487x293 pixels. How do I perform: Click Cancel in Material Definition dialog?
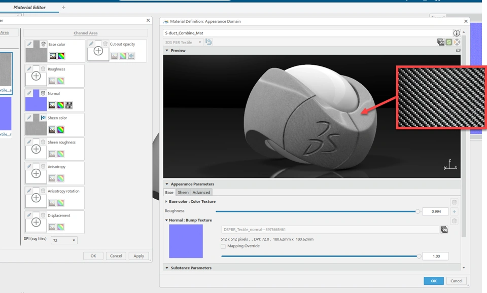tap(456, 281)
